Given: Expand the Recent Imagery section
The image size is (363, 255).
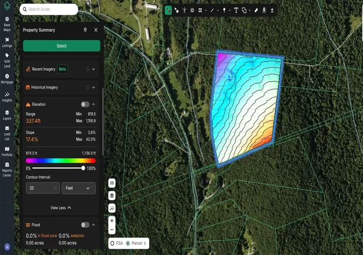Looking at the screenshot, I should click(94, 69).
